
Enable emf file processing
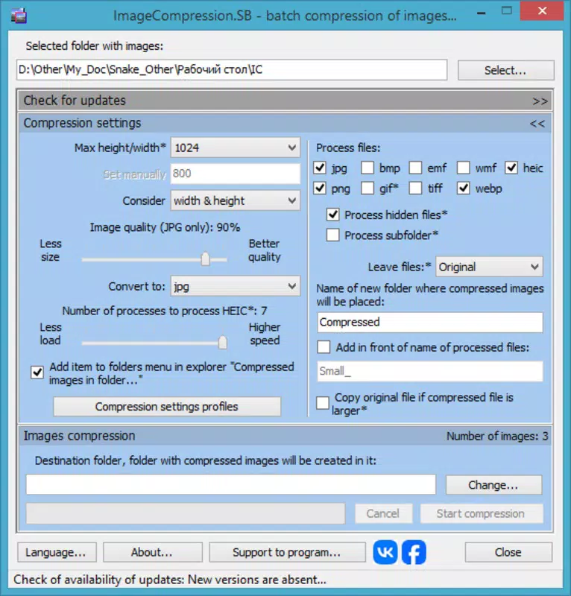pyautogui.click(x=415, y=168)
